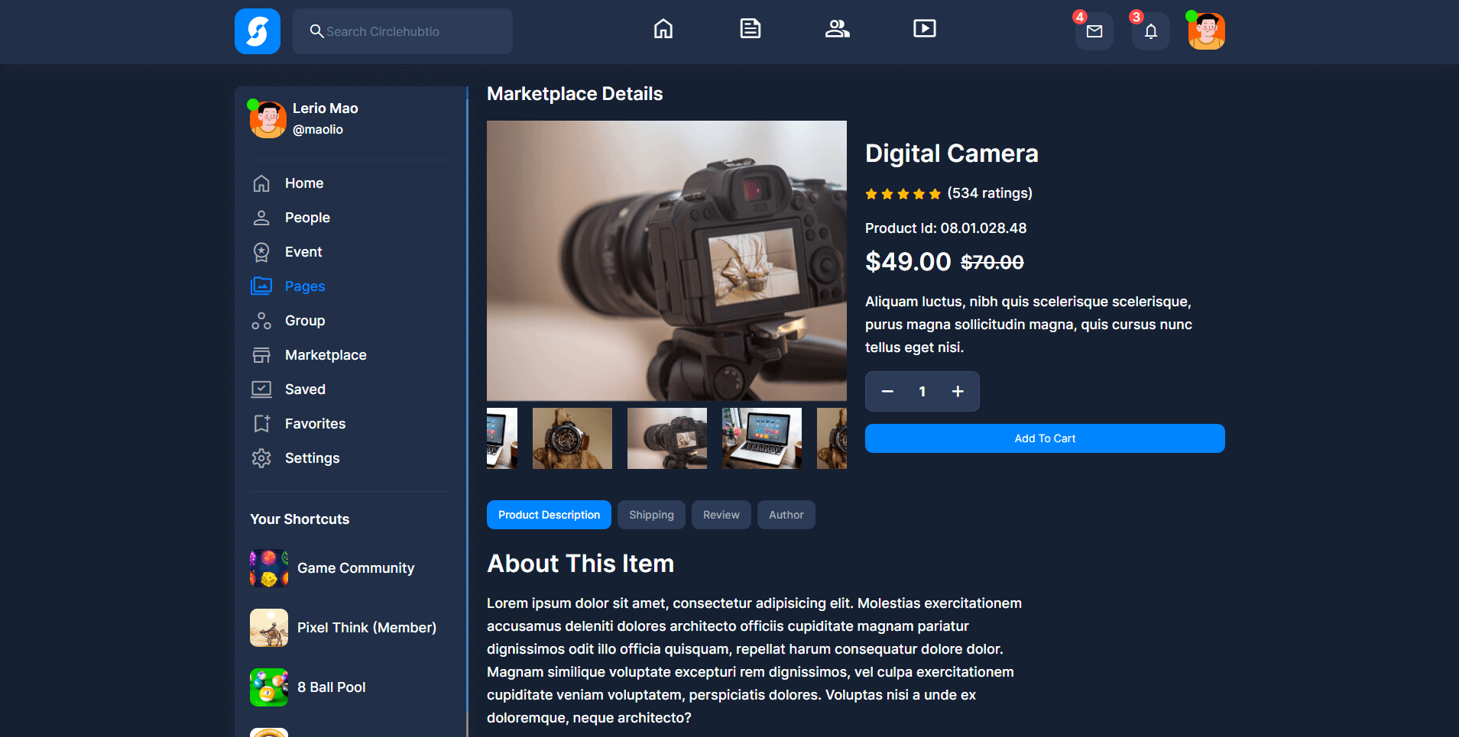Click the Circlehub logo icon
This screenshot has height=737, width=1459.
(258, 31)
